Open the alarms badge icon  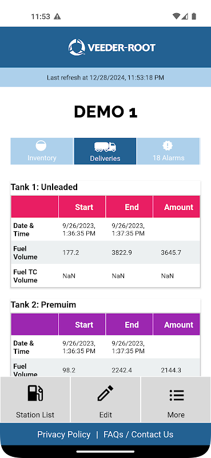(x=168, y=145)
